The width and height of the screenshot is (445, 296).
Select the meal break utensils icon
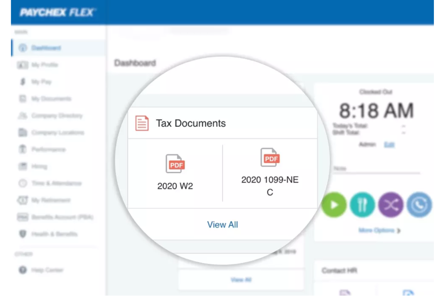[362, 205]
